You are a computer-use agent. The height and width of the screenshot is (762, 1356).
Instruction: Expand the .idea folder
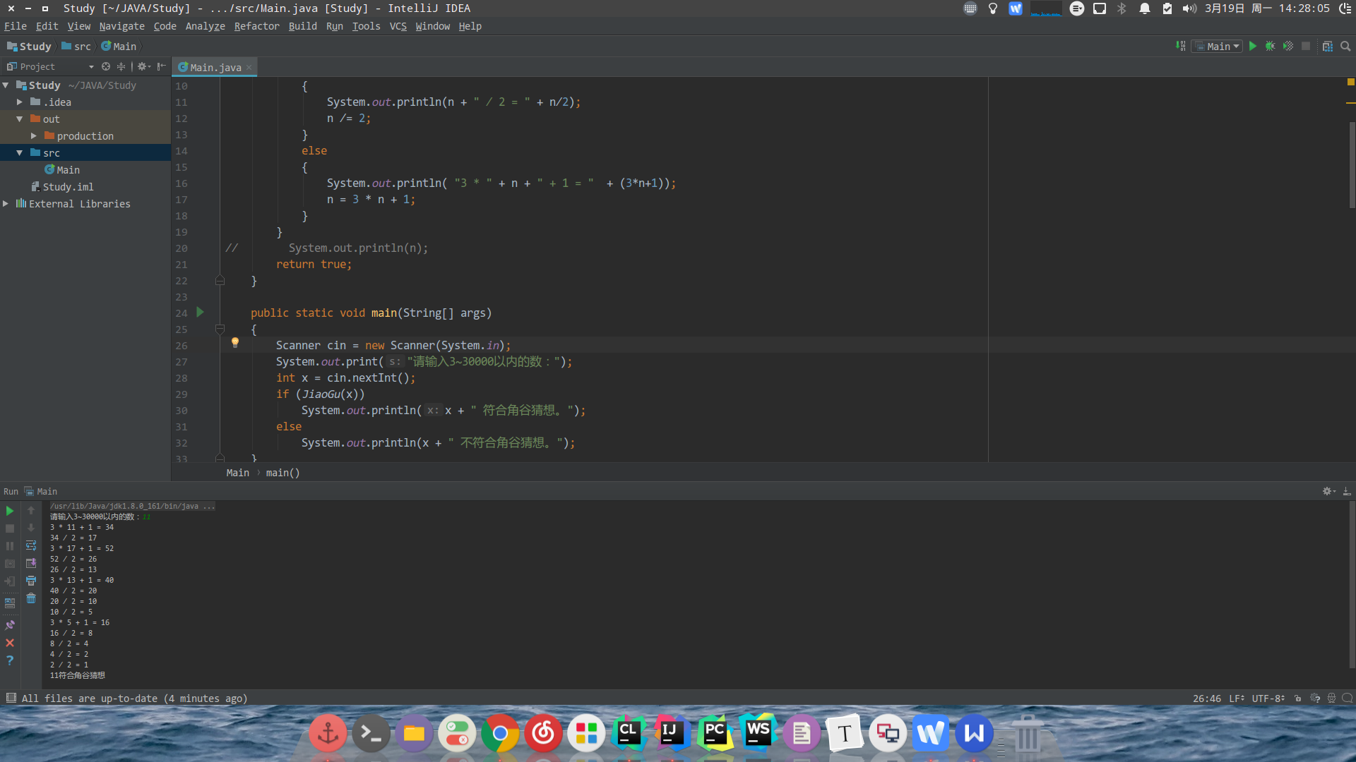tap(20, 102)
